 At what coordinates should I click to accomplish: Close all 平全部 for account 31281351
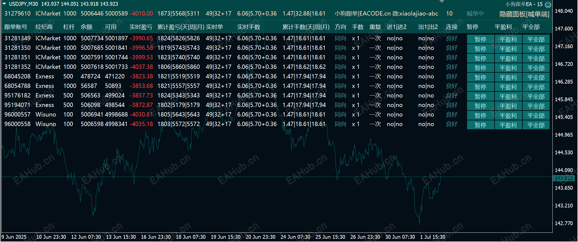(536, 58)
